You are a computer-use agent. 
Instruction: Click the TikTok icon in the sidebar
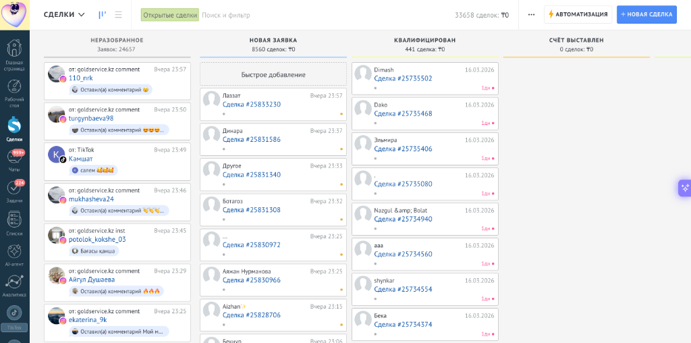[14, 314]
